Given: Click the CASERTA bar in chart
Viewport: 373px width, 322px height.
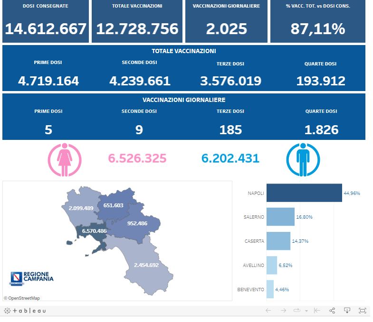Looking at the screenshot, I should (278, 241).
